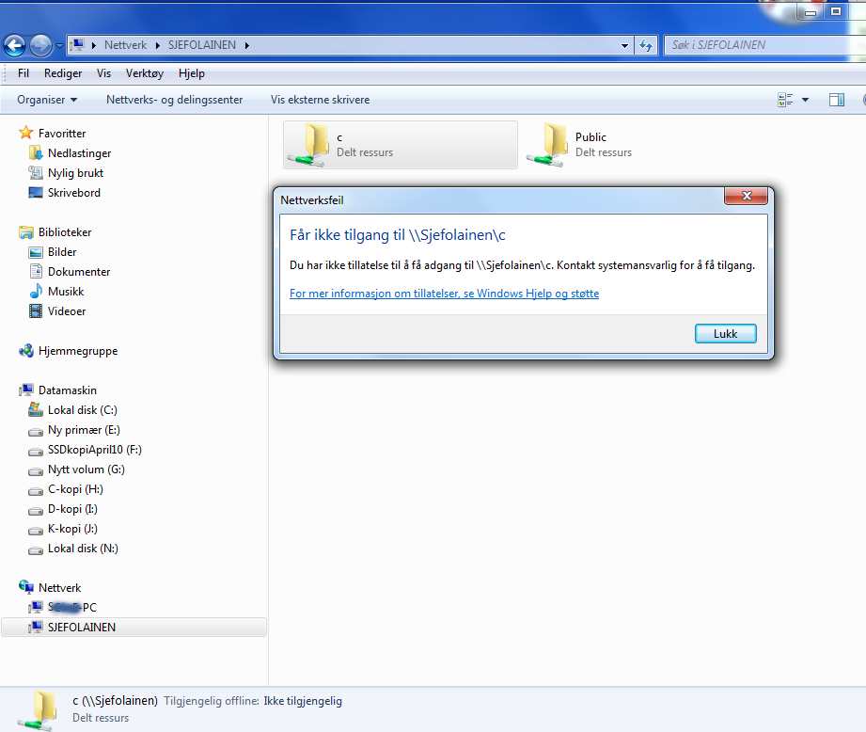Viewport: 866px width, 732px height.
Task: Click the refresh button beside address bar
Action: [646, 45]
